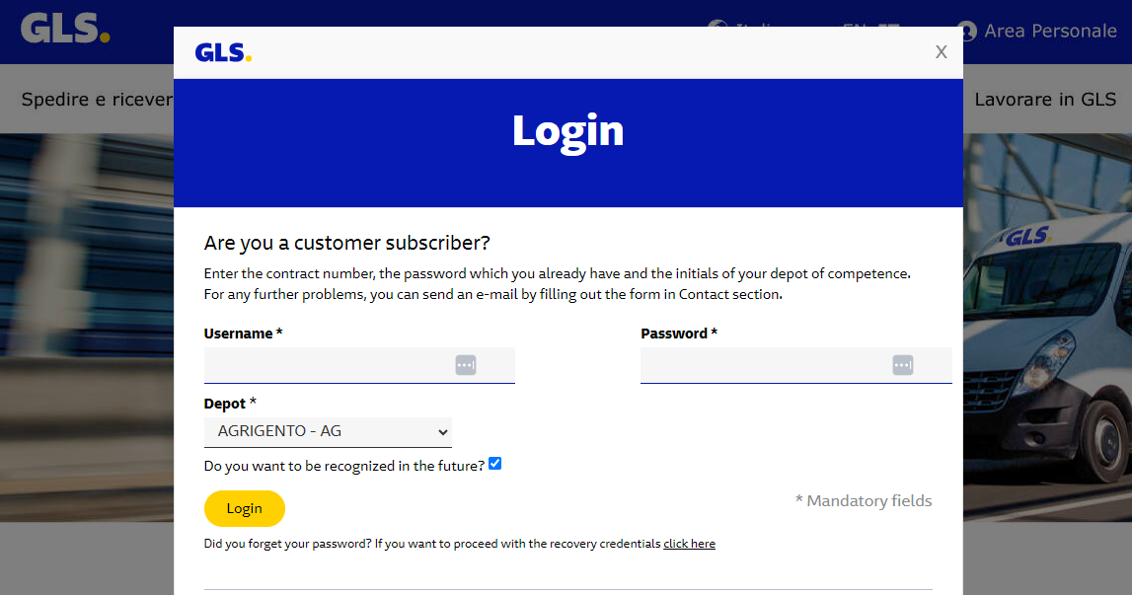Follow the 'click here' password recovery link
The width and height of the screenshot is (1132, 595).
(689, 544)
